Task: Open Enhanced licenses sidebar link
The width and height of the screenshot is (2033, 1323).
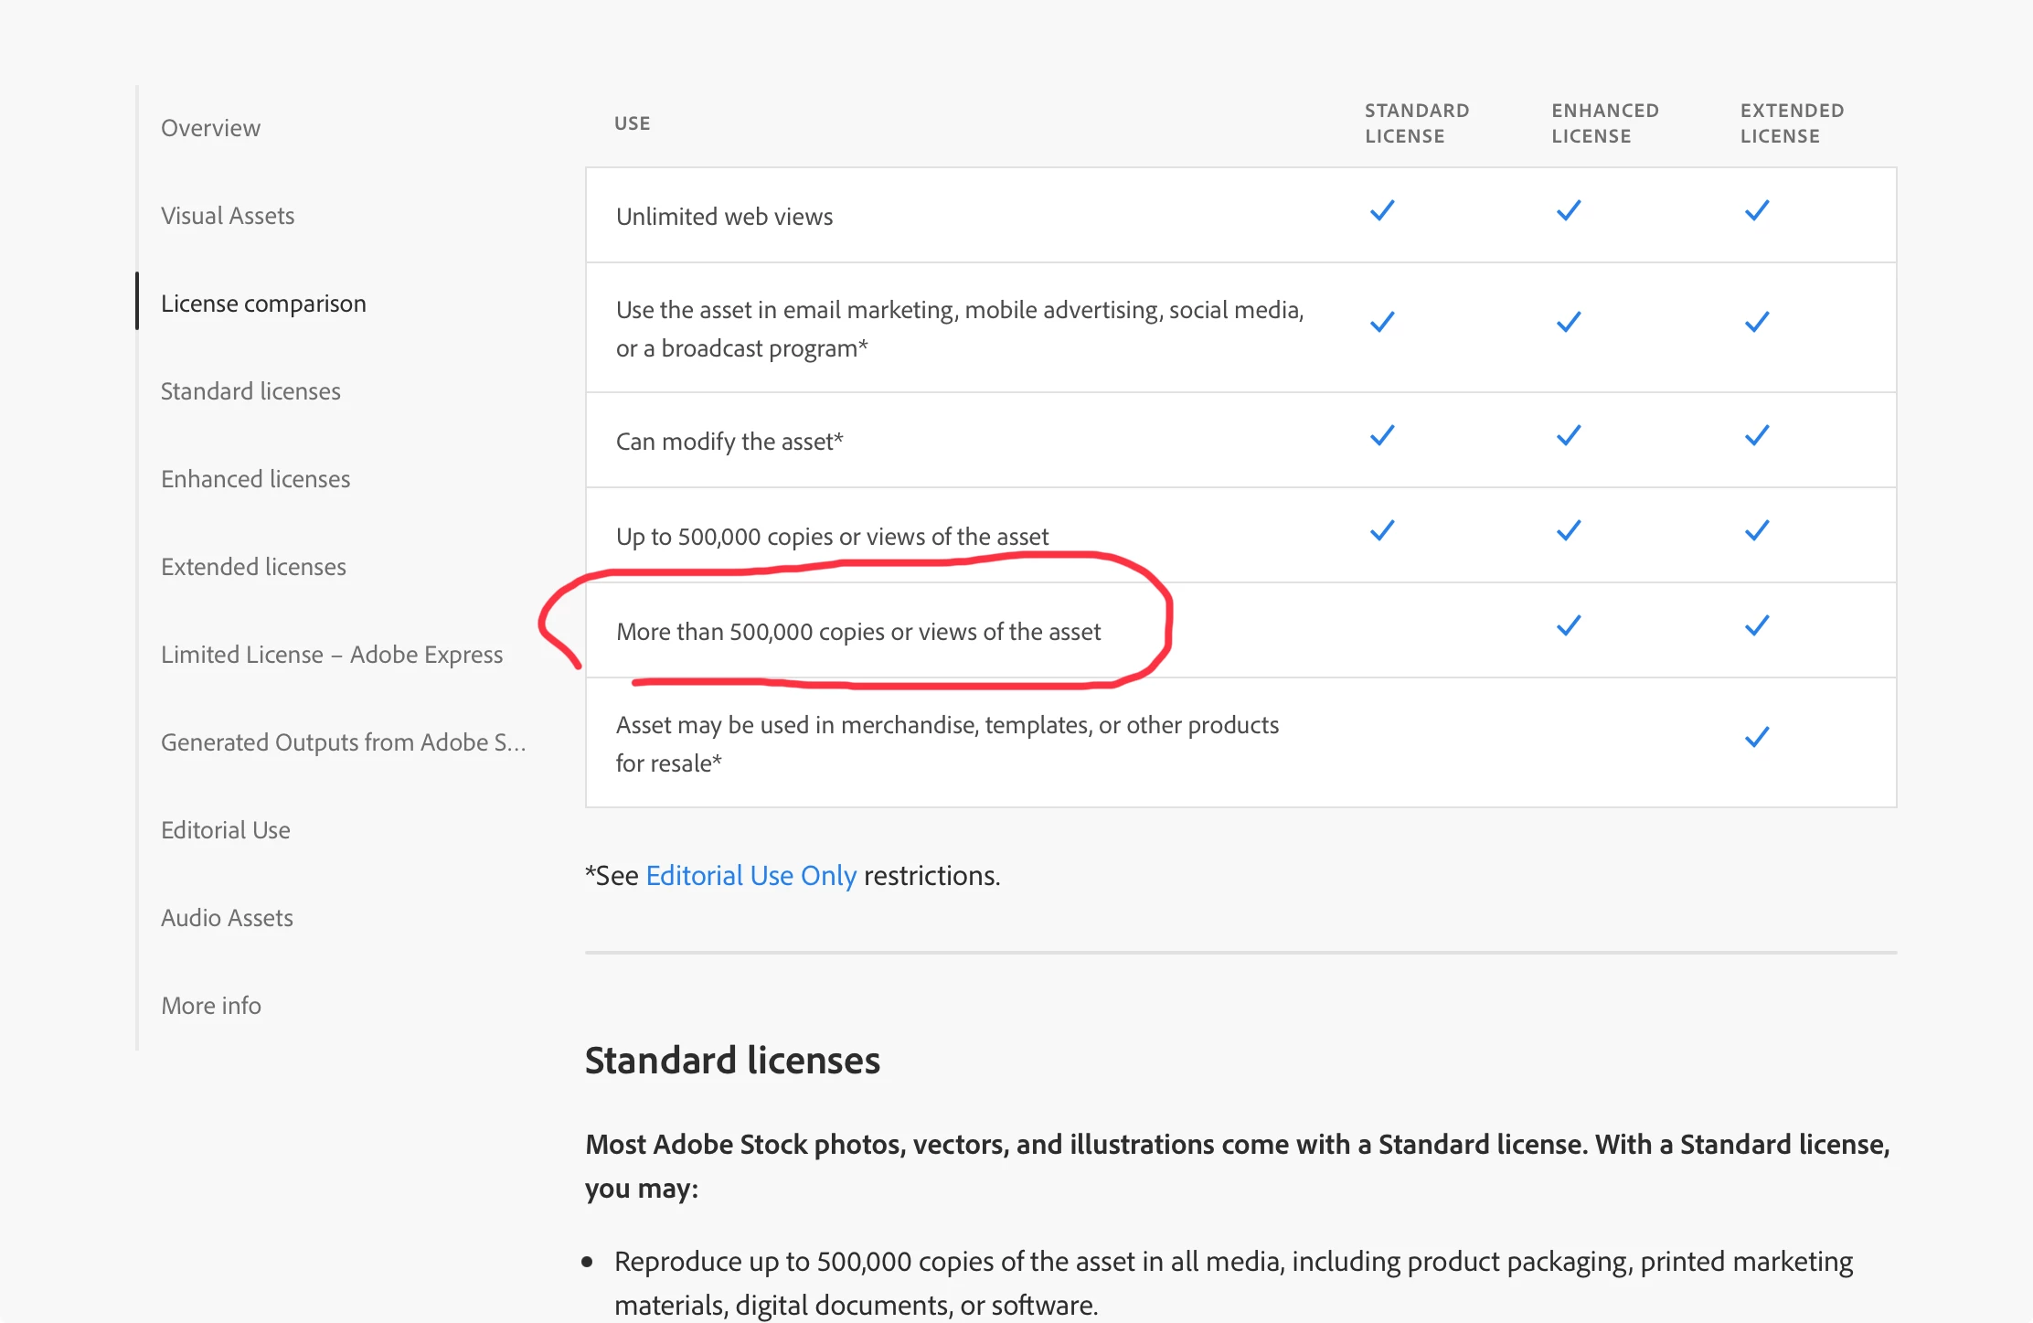Action: tap(255, 479)
